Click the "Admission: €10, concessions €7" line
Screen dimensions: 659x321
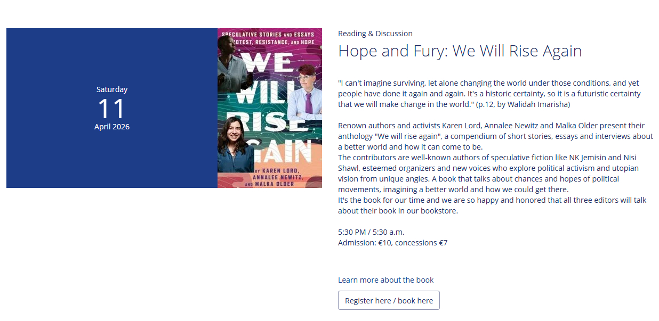[x=392, y=243]
